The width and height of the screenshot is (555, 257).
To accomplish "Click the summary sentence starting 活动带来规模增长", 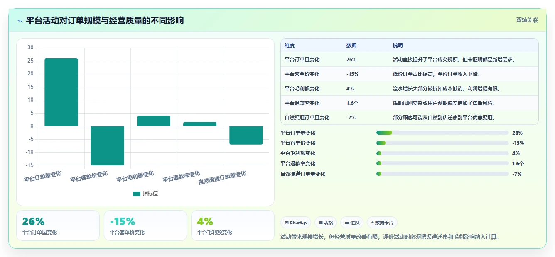I will 390,237.
